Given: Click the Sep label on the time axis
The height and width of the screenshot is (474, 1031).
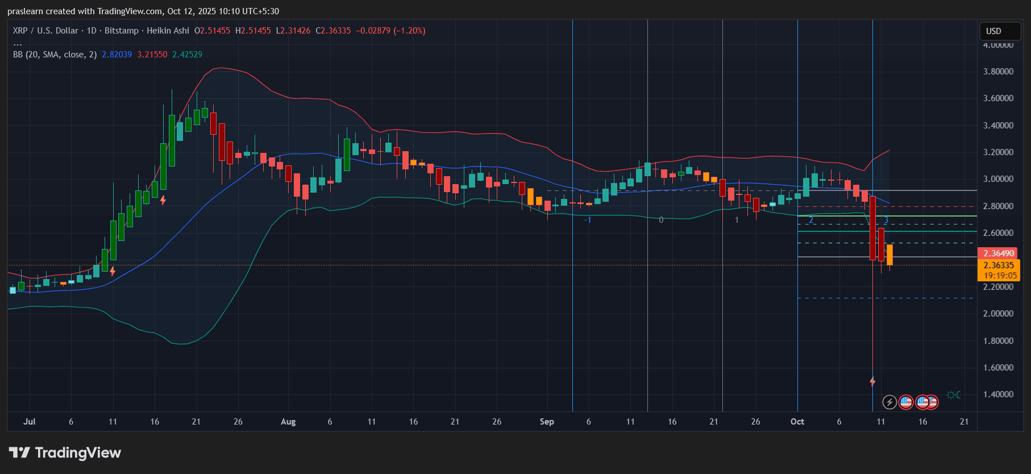Looking at the screenshot, I should [x=547, y=422].
